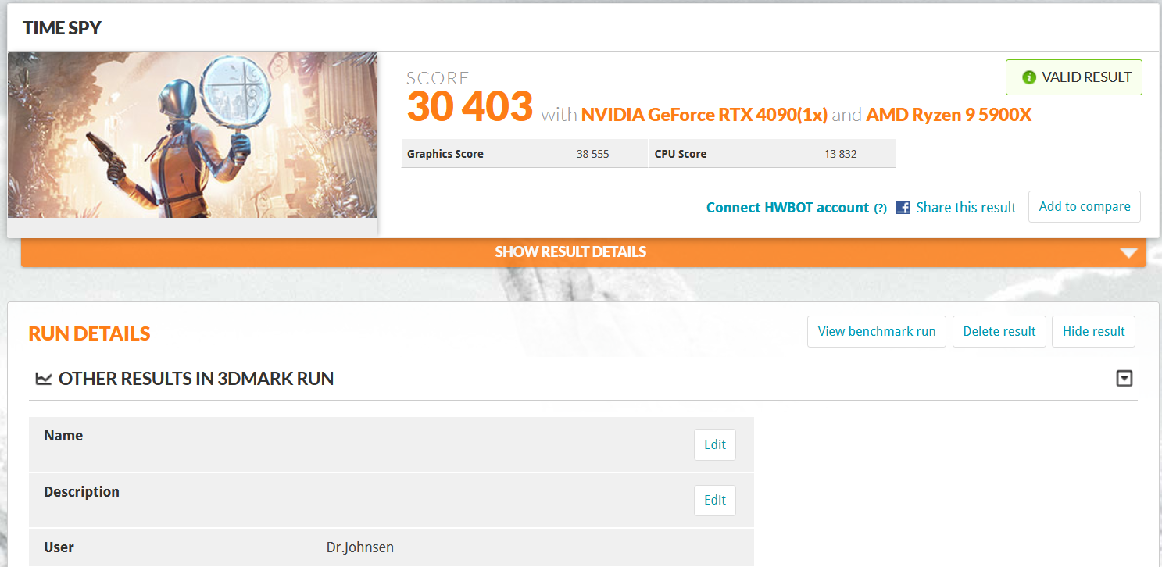Click Share this result link
The image size is (1162, 567).
pyautogui.click(x=966, y=208)
